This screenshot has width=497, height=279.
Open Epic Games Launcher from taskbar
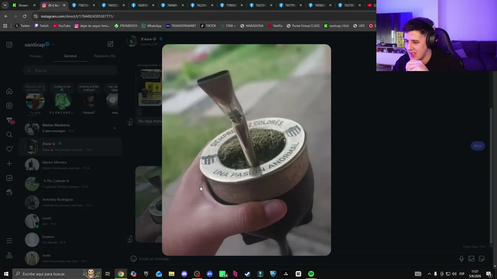(x=146, y=274)
